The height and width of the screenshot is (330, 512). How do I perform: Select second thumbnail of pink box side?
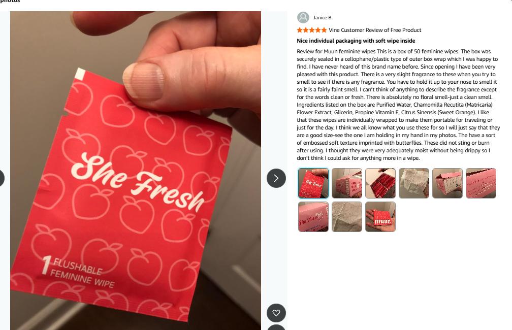tap(347, 183)
